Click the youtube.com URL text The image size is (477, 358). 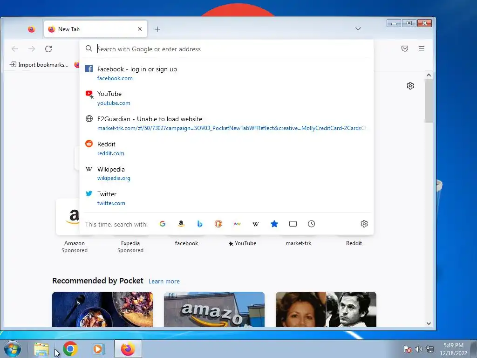coord(114,103)
